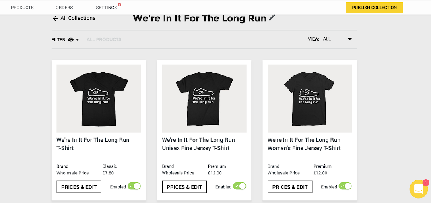The height and width of the screenshot is (203, 431).
Task: Click the back arrow beside All Collections
Action: coord(55,18)
